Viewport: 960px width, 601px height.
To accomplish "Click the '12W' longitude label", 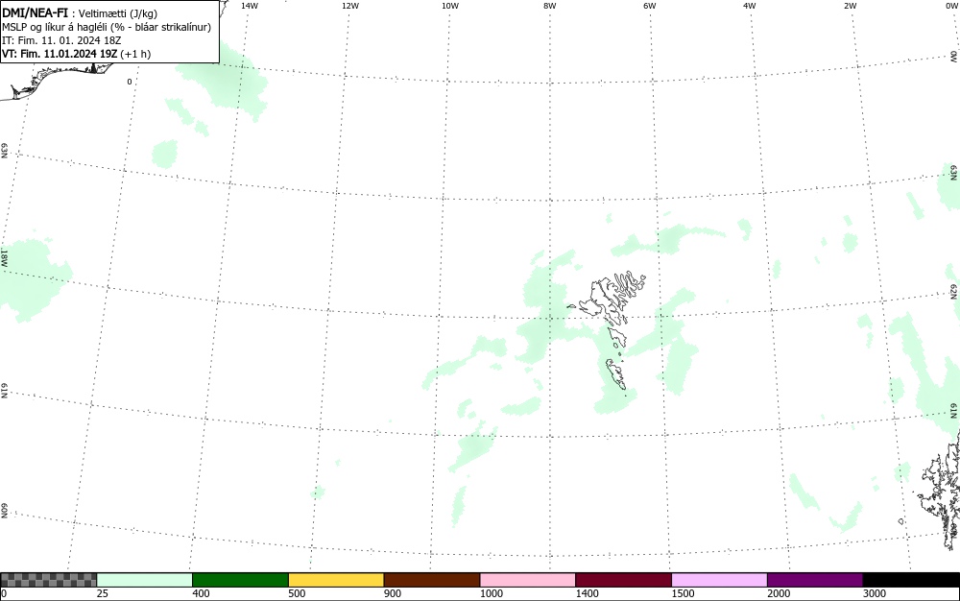I will point(349,6).
